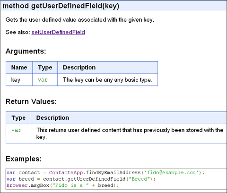Select the Arguments heading

[x=26, y=51]
